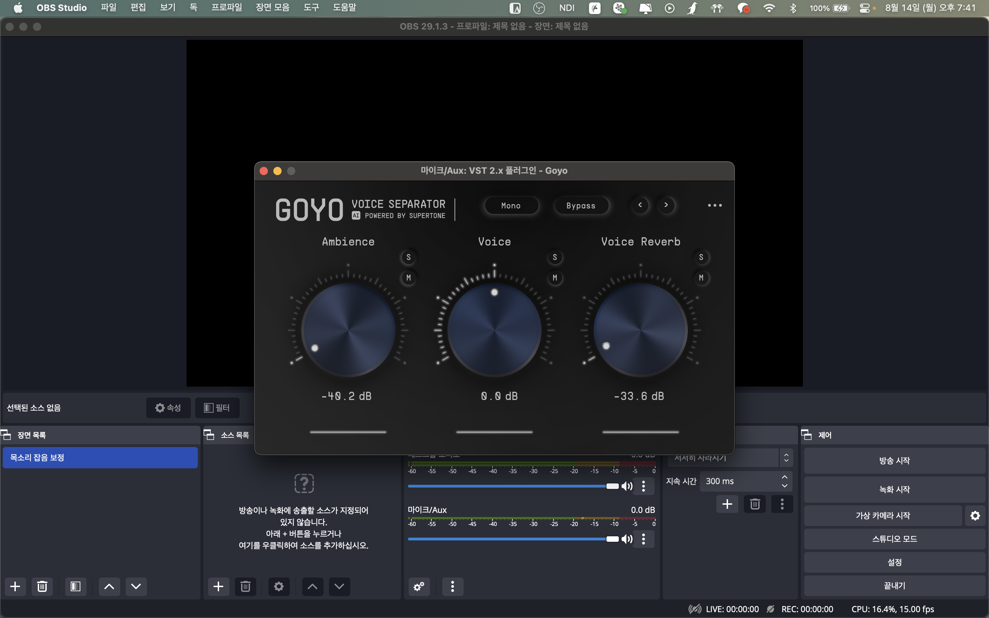Solo the Ambience channel
This screenshot has height=618, width=989.
(x=409, y=257)
